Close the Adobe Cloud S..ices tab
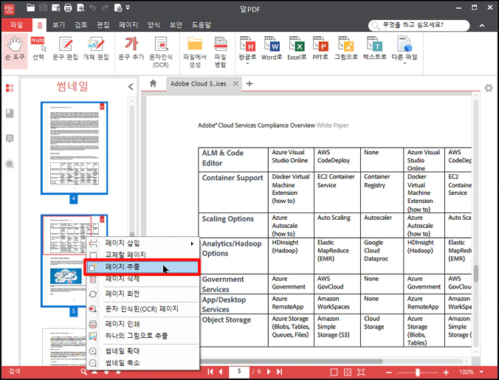 235,83
